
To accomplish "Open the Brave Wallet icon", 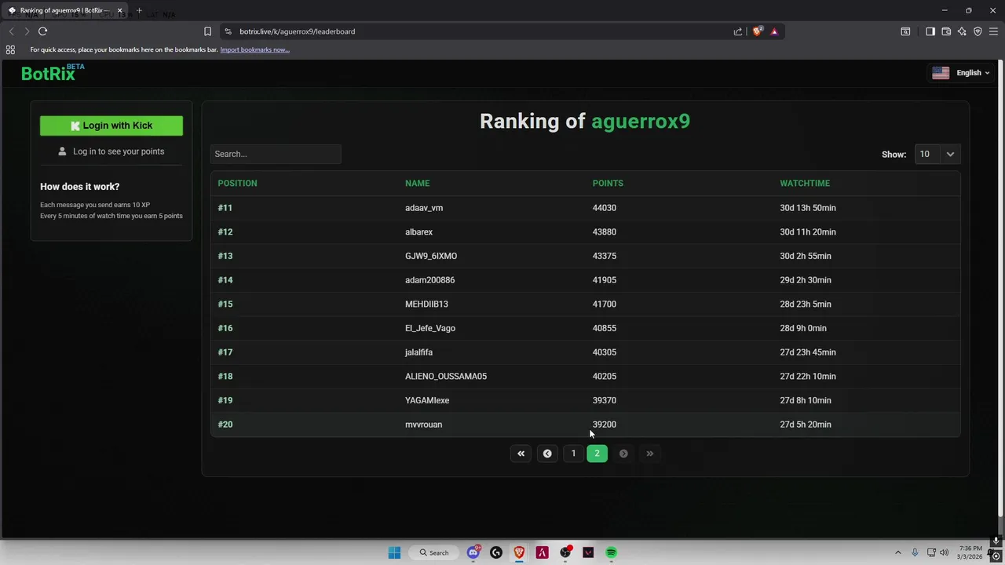I will pos(946,31).
